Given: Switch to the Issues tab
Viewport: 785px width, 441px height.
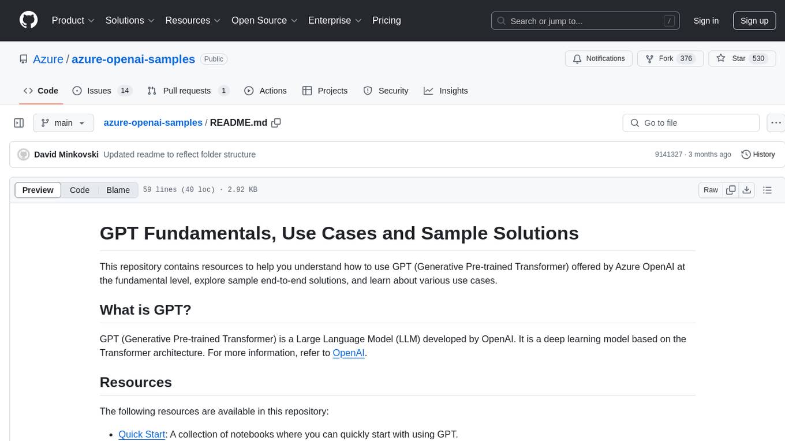Looking at the screenshot, I should pos(102,91).
